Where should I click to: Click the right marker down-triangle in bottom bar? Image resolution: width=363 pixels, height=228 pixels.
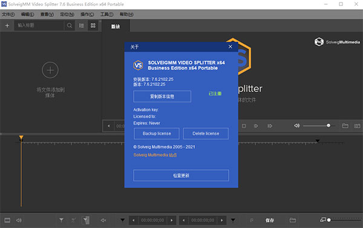click(x=233, y=220)
